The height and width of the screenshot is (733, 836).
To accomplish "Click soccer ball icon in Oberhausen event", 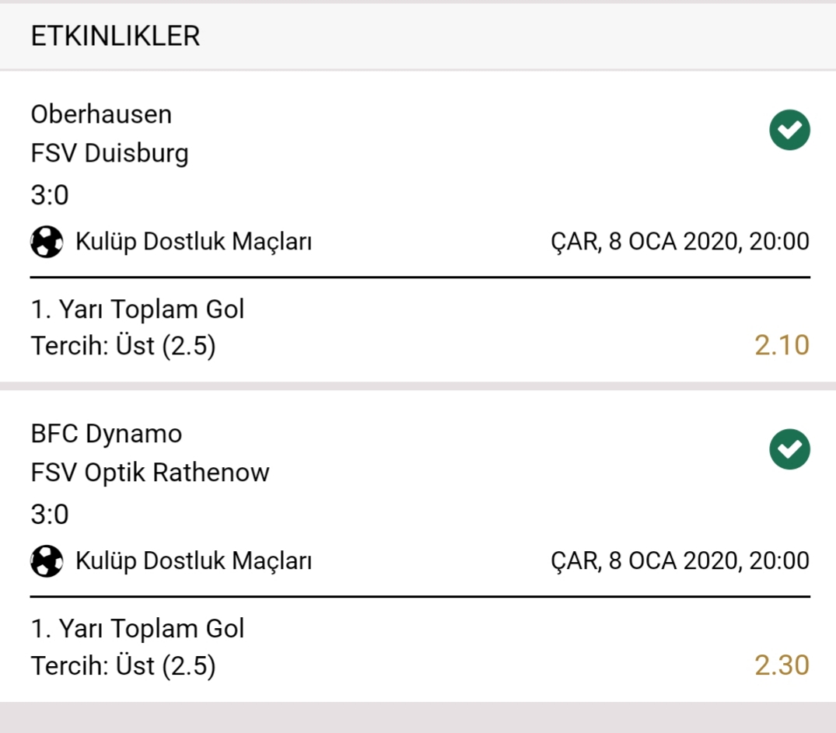I will click(47, 242).
